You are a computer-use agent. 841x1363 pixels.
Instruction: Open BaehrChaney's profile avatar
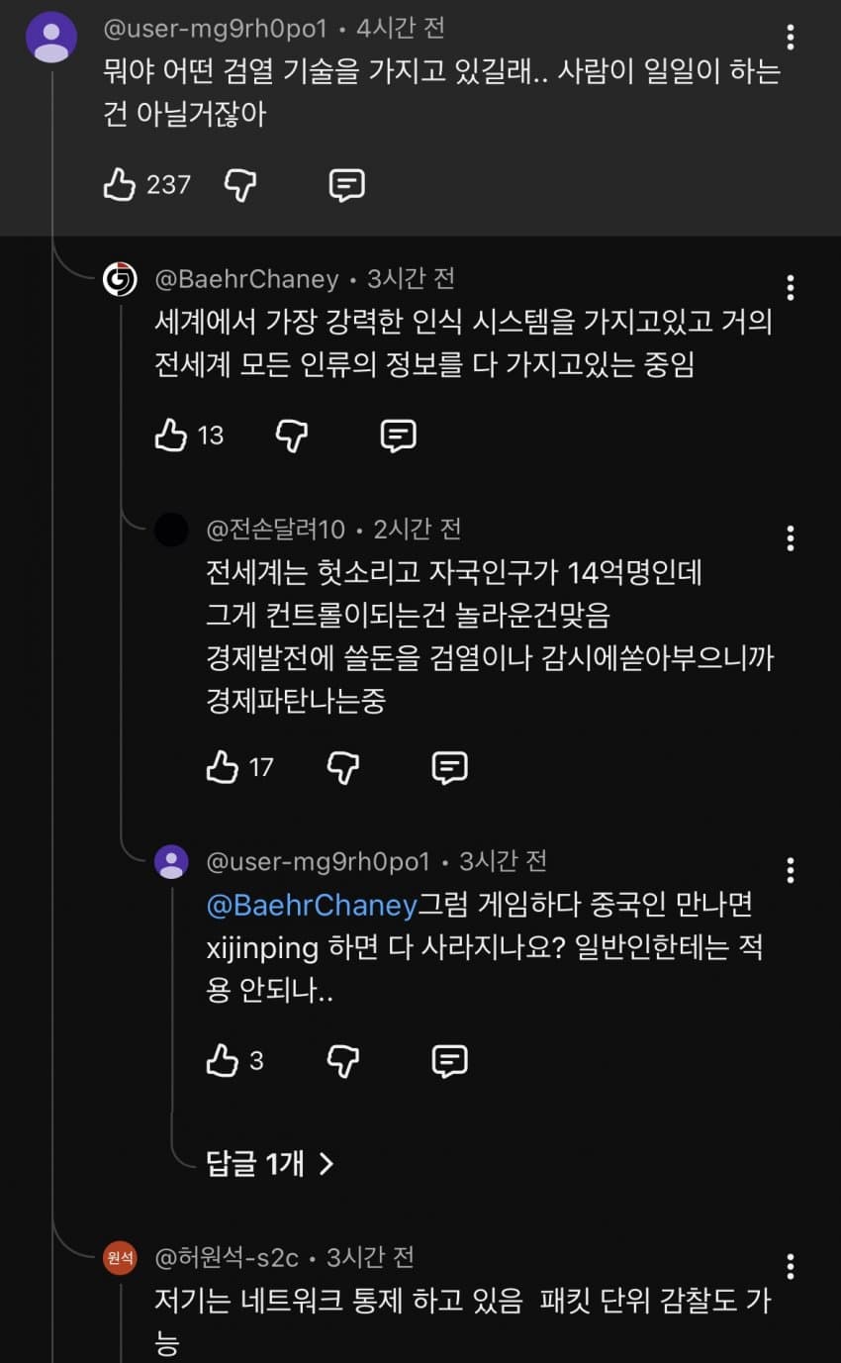[x=120, y=280]
